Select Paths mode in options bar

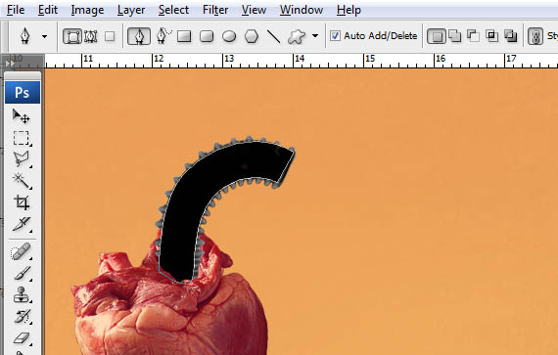(x=91, y=36)
